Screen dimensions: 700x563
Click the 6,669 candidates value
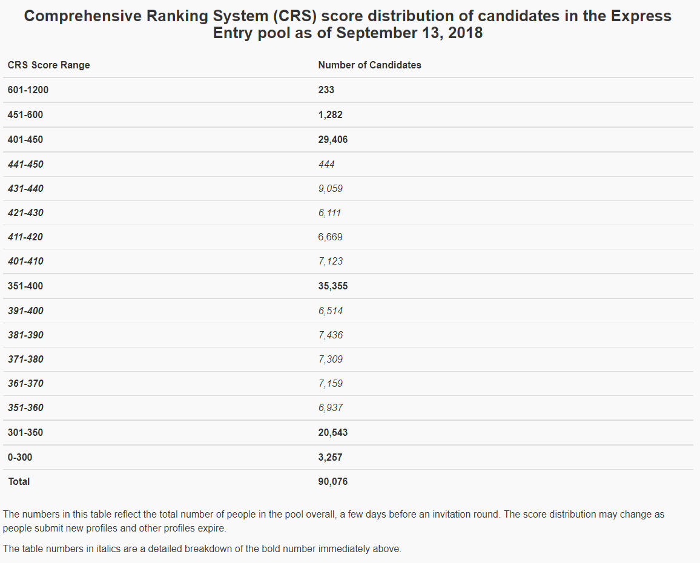click(330, 237)
